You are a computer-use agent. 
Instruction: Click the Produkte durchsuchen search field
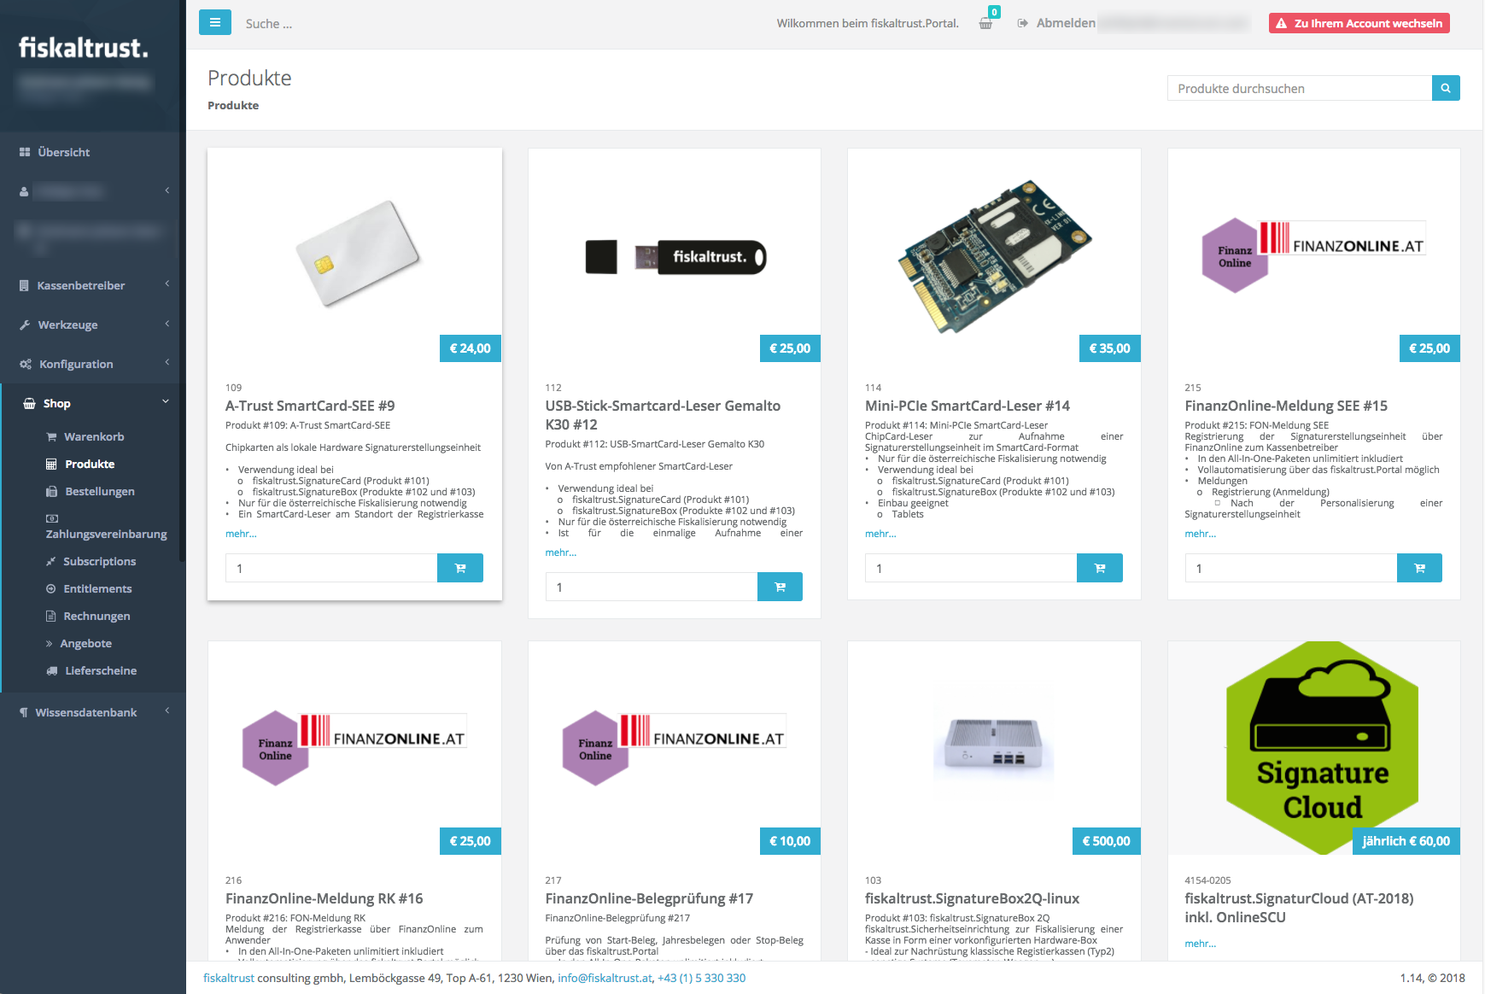click(x=1299, y=88)
